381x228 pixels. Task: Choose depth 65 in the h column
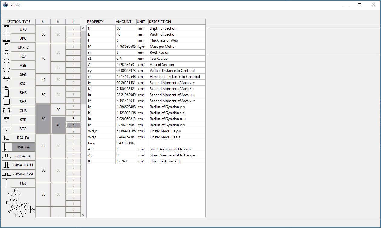pyautogui.click(x=43, y=146)
